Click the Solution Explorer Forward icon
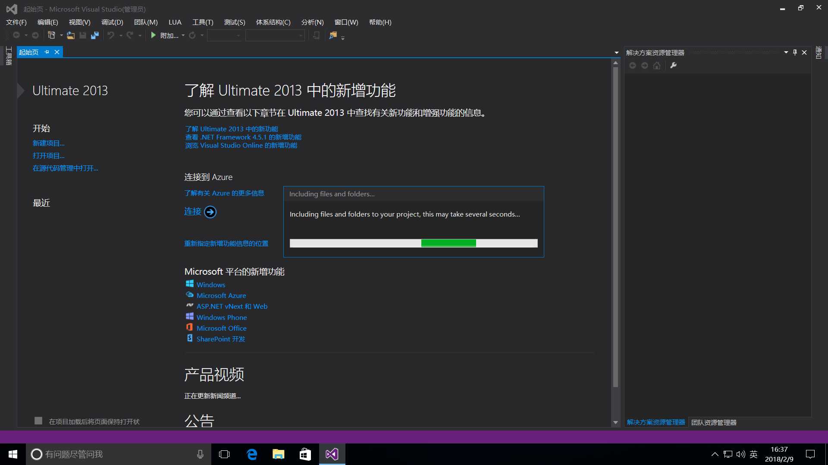The width and height of the screenshot is (828, 465). click(645, 65)
